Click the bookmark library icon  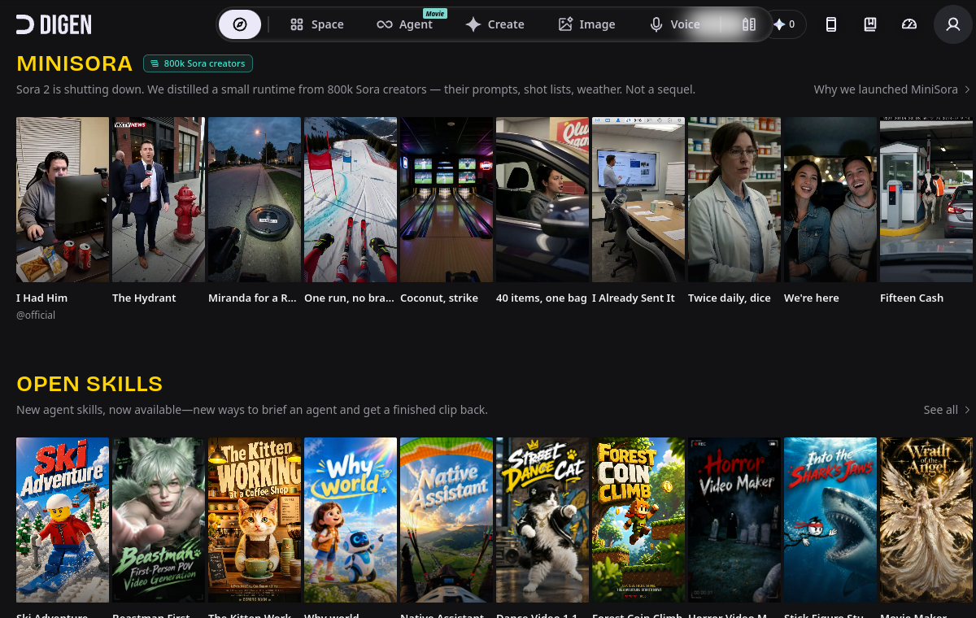point(870,24)
